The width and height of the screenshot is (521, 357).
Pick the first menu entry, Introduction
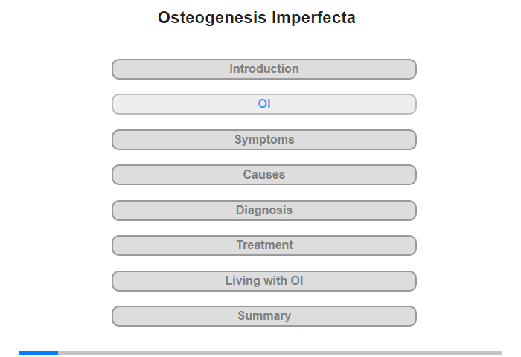click(263, 69)
